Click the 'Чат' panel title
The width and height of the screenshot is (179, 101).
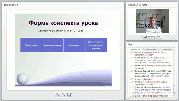point(130,45)
